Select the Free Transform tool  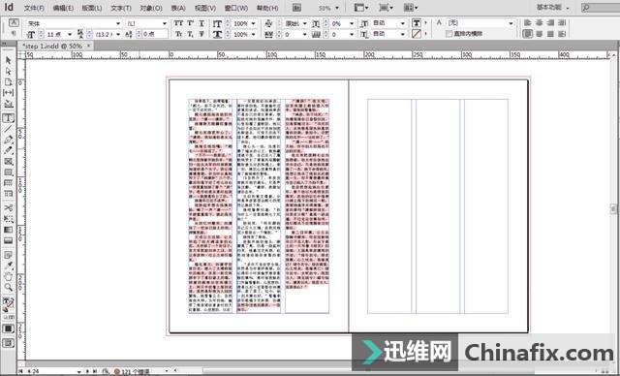[9, 219]
